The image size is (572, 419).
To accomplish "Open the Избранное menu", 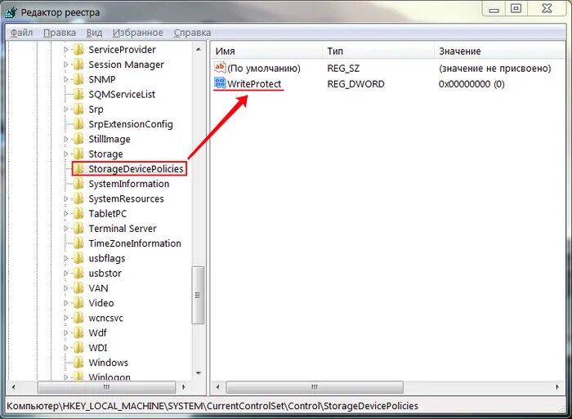I will pos(137,33).
